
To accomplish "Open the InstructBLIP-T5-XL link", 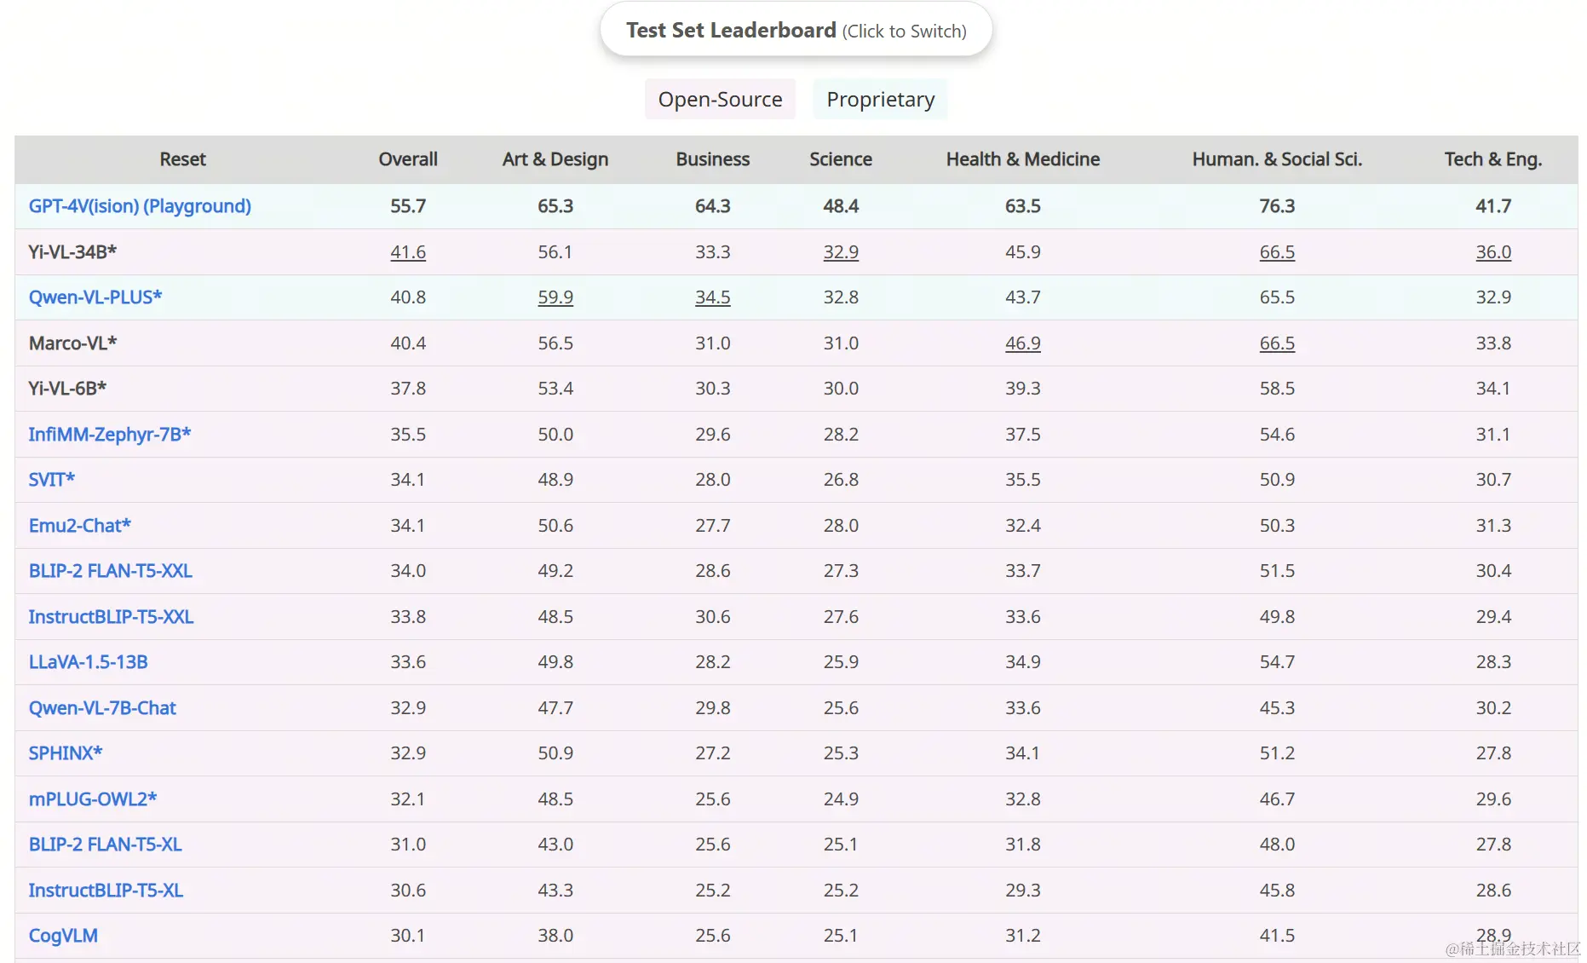I will point(106,891).
